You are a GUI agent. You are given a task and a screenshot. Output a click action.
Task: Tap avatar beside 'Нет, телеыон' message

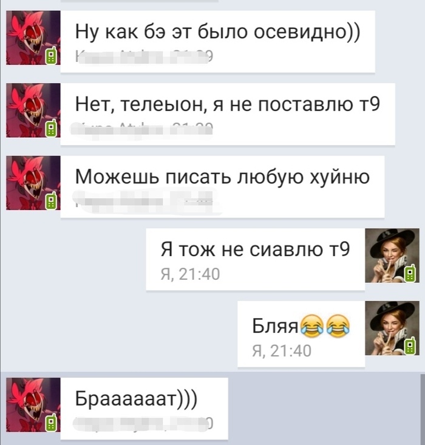tap(33, 110)
